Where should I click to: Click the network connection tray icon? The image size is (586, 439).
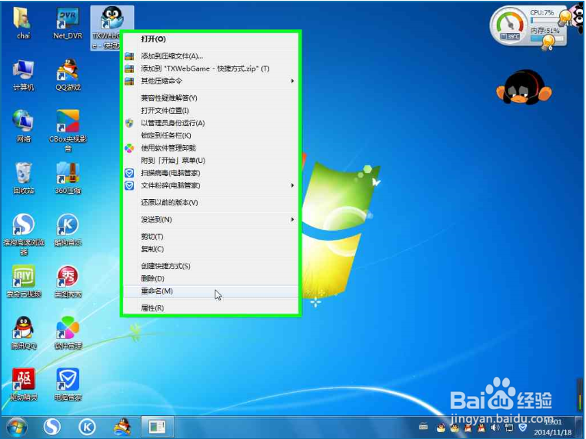click(x=509, y=427)
